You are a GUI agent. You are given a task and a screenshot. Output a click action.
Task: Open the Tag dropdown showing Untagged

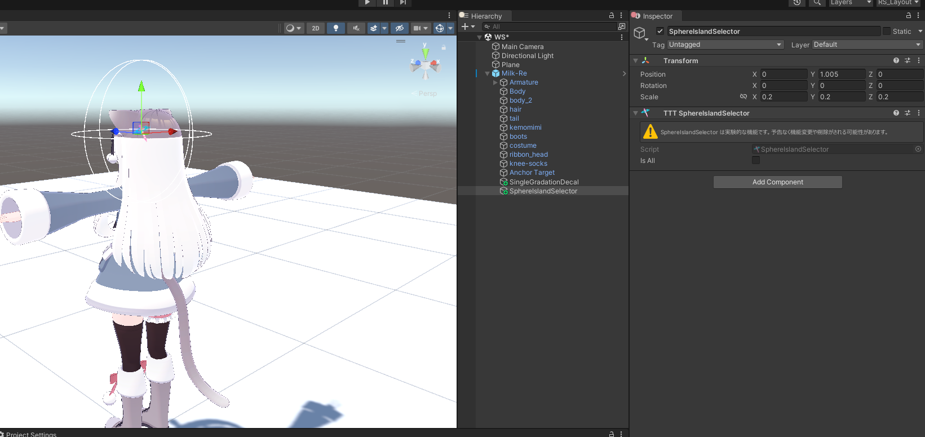pos(725,45)
